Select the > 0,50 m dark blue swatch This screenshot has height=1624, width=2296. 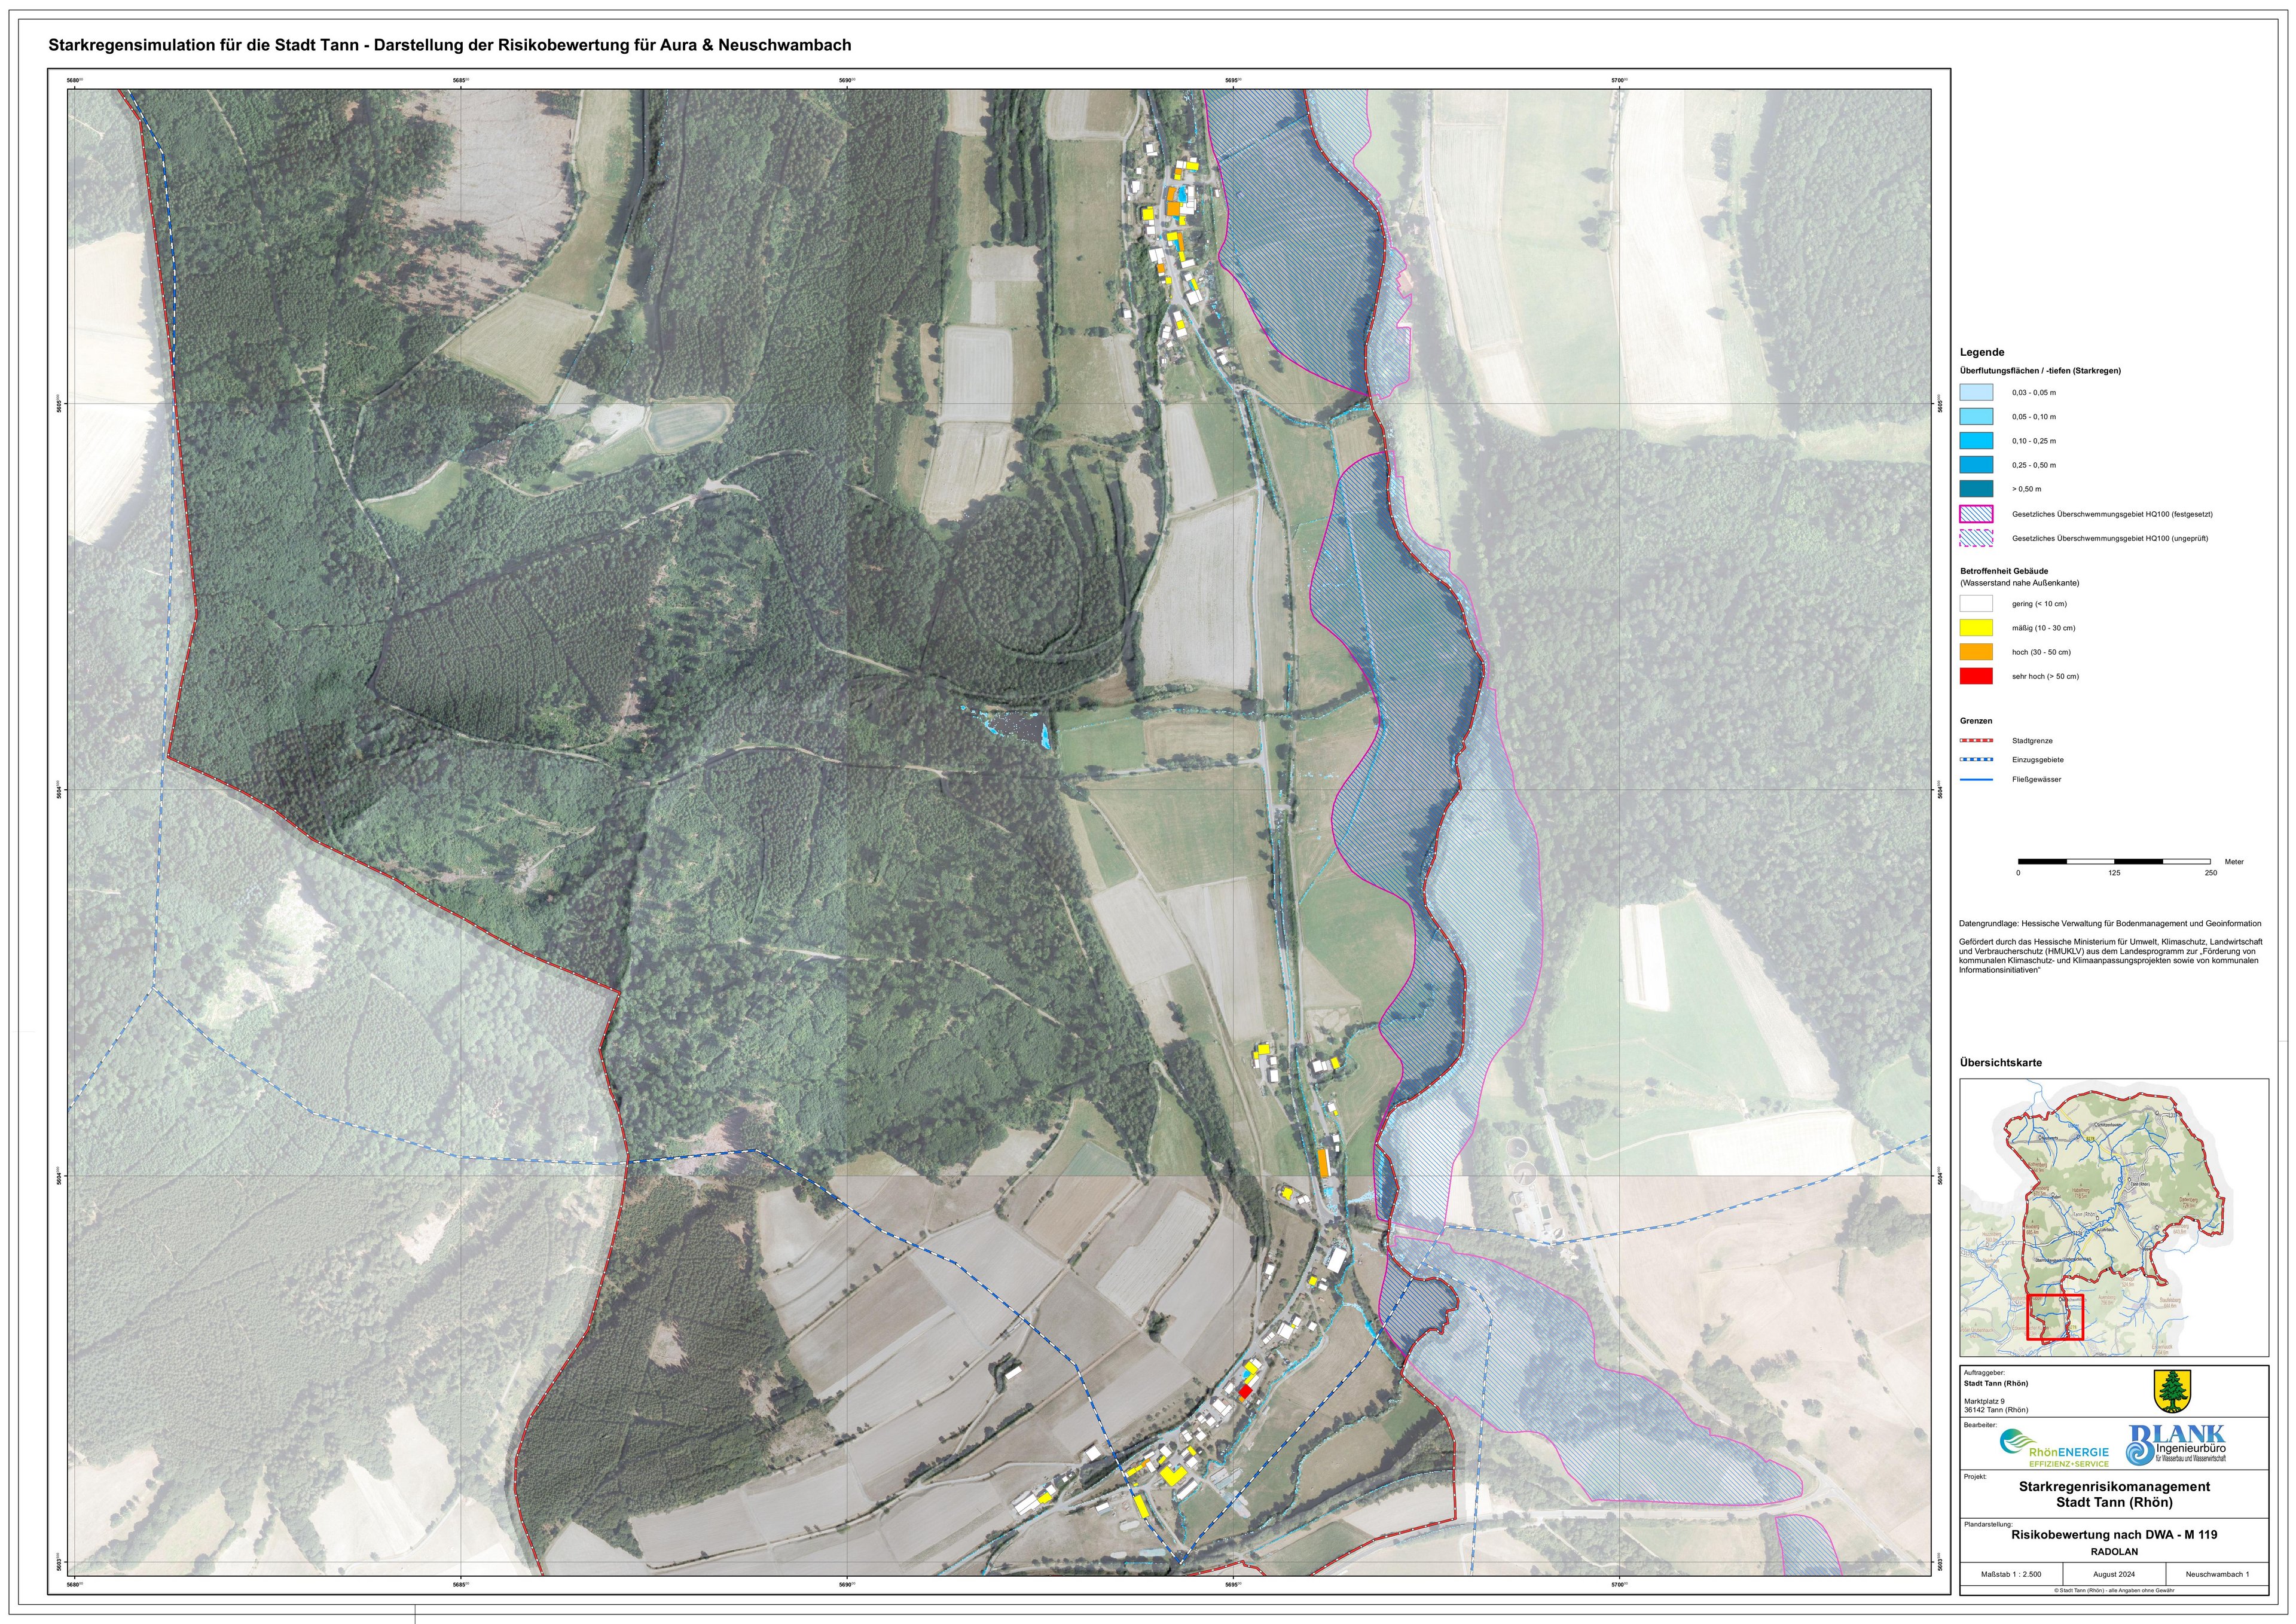click(1976, 489)
